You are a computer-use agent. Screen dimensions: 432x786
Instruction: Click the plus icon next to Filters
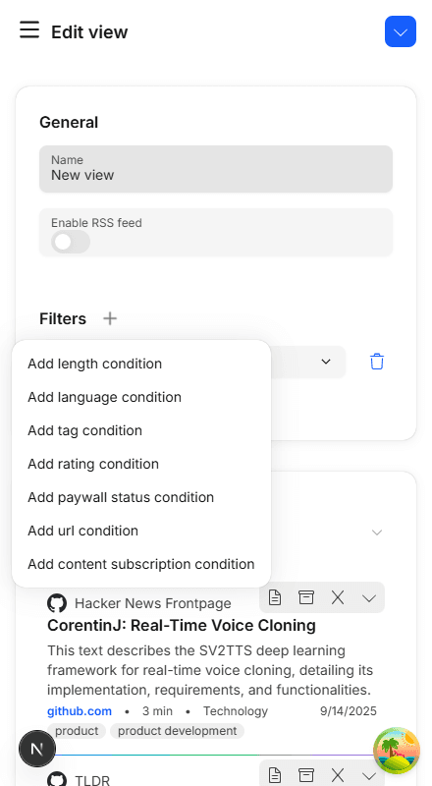(110, 318)
